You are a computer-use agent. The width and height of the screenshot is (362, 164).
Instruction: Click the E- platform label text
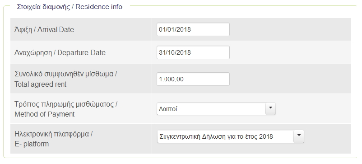pos(32,144)
